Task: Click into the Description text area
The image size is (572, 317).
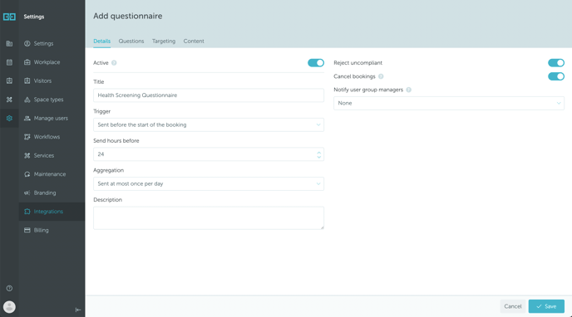Action: point(209,218)
